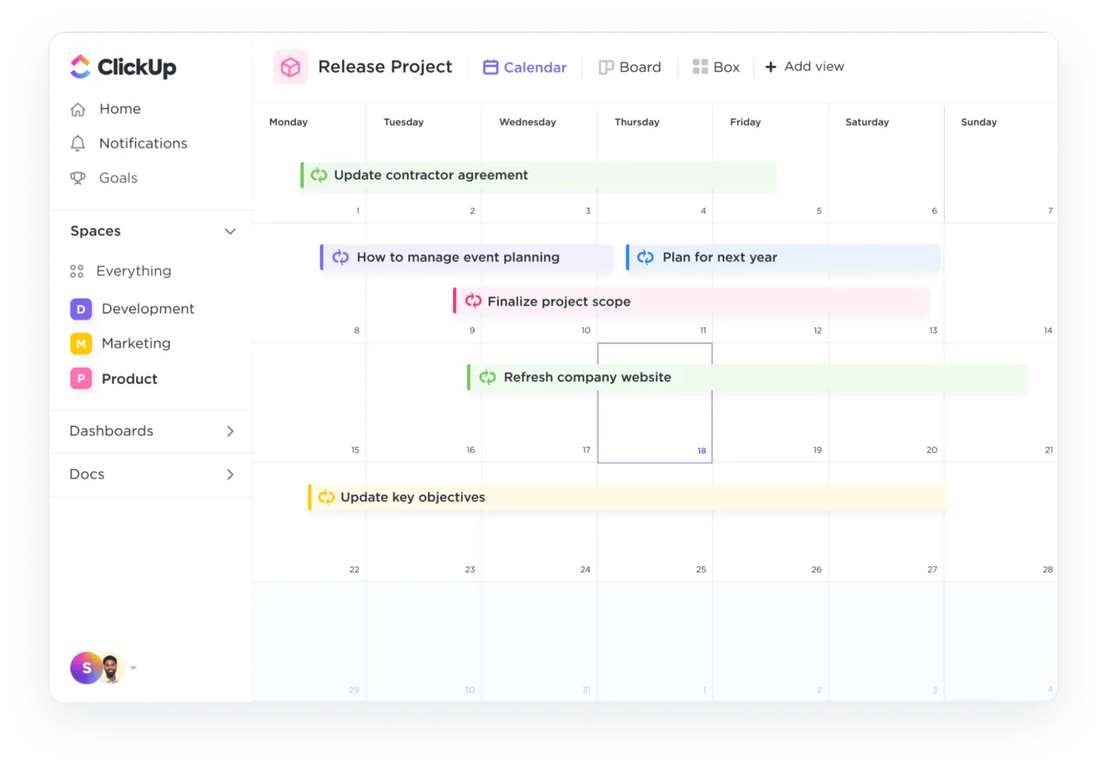Click the Monday column header

click(289, 122)
